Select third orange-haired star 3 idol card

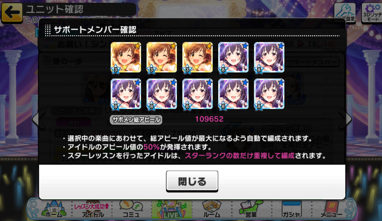(x=197, y=57)
